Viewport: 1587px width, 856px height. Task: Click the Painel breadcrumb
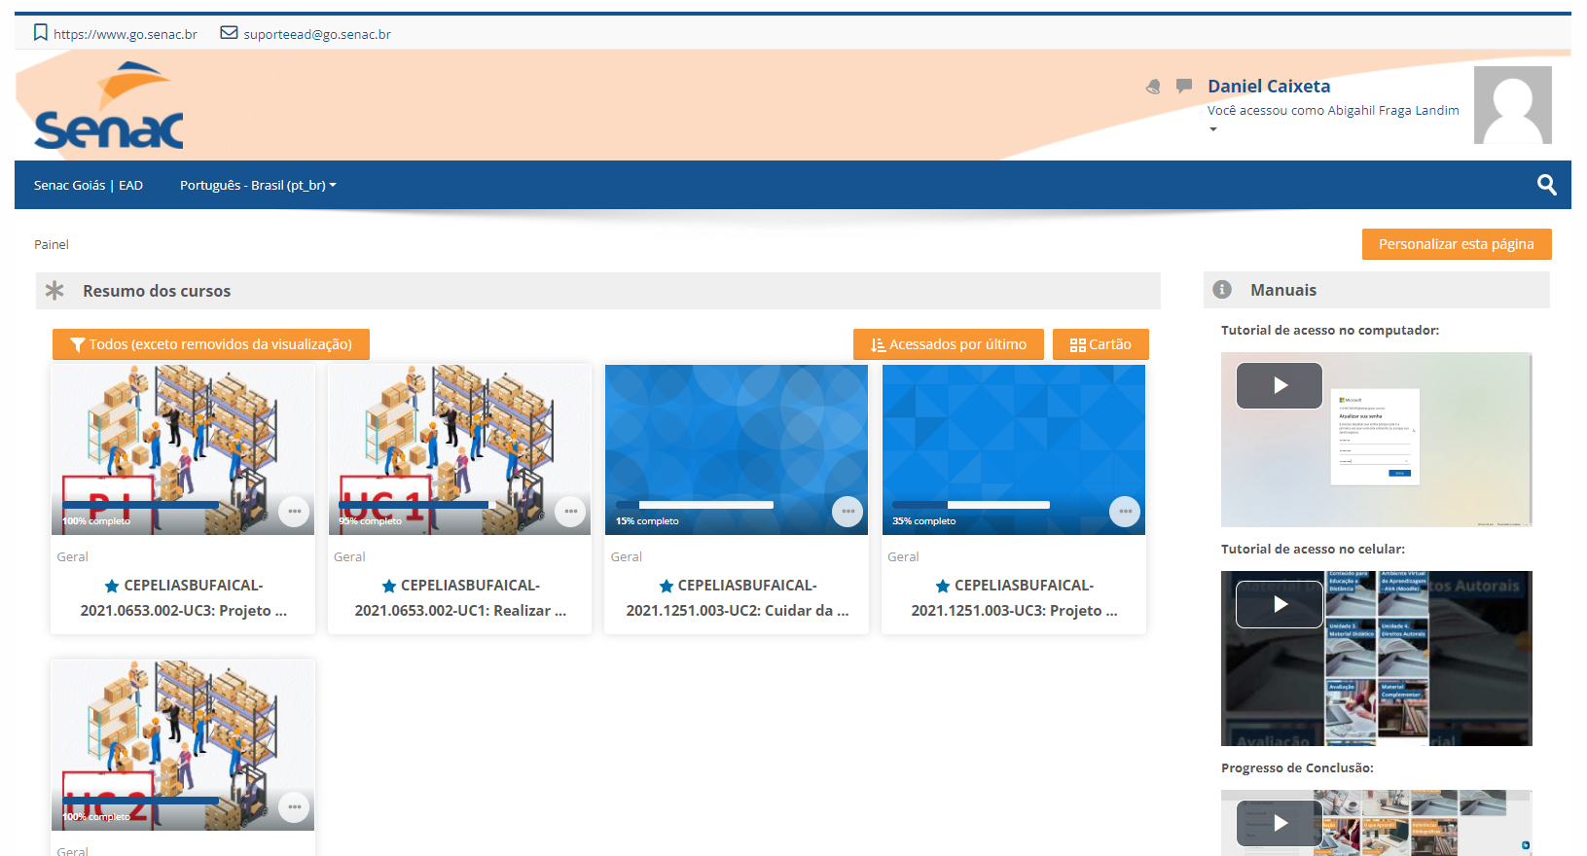pyautogui.click(x=52, y=244)
